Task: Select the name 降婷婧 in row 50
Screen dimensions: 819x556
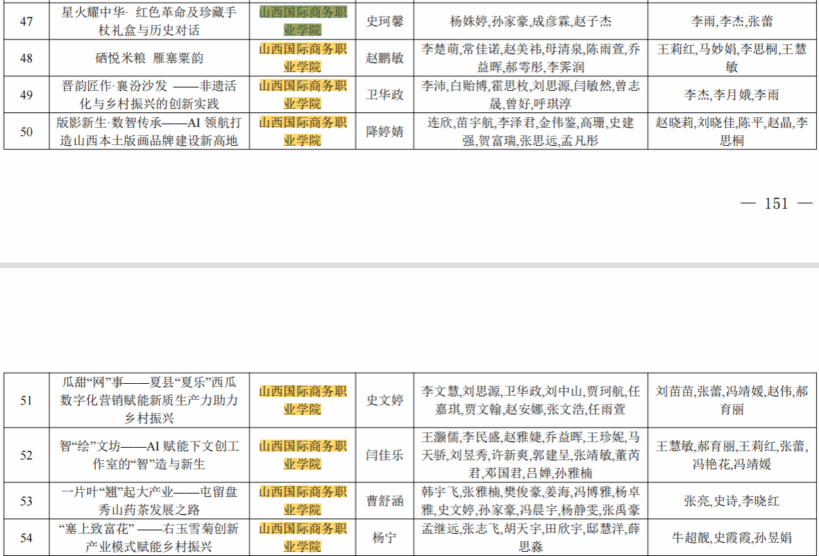Action: (x=385, y=132)
